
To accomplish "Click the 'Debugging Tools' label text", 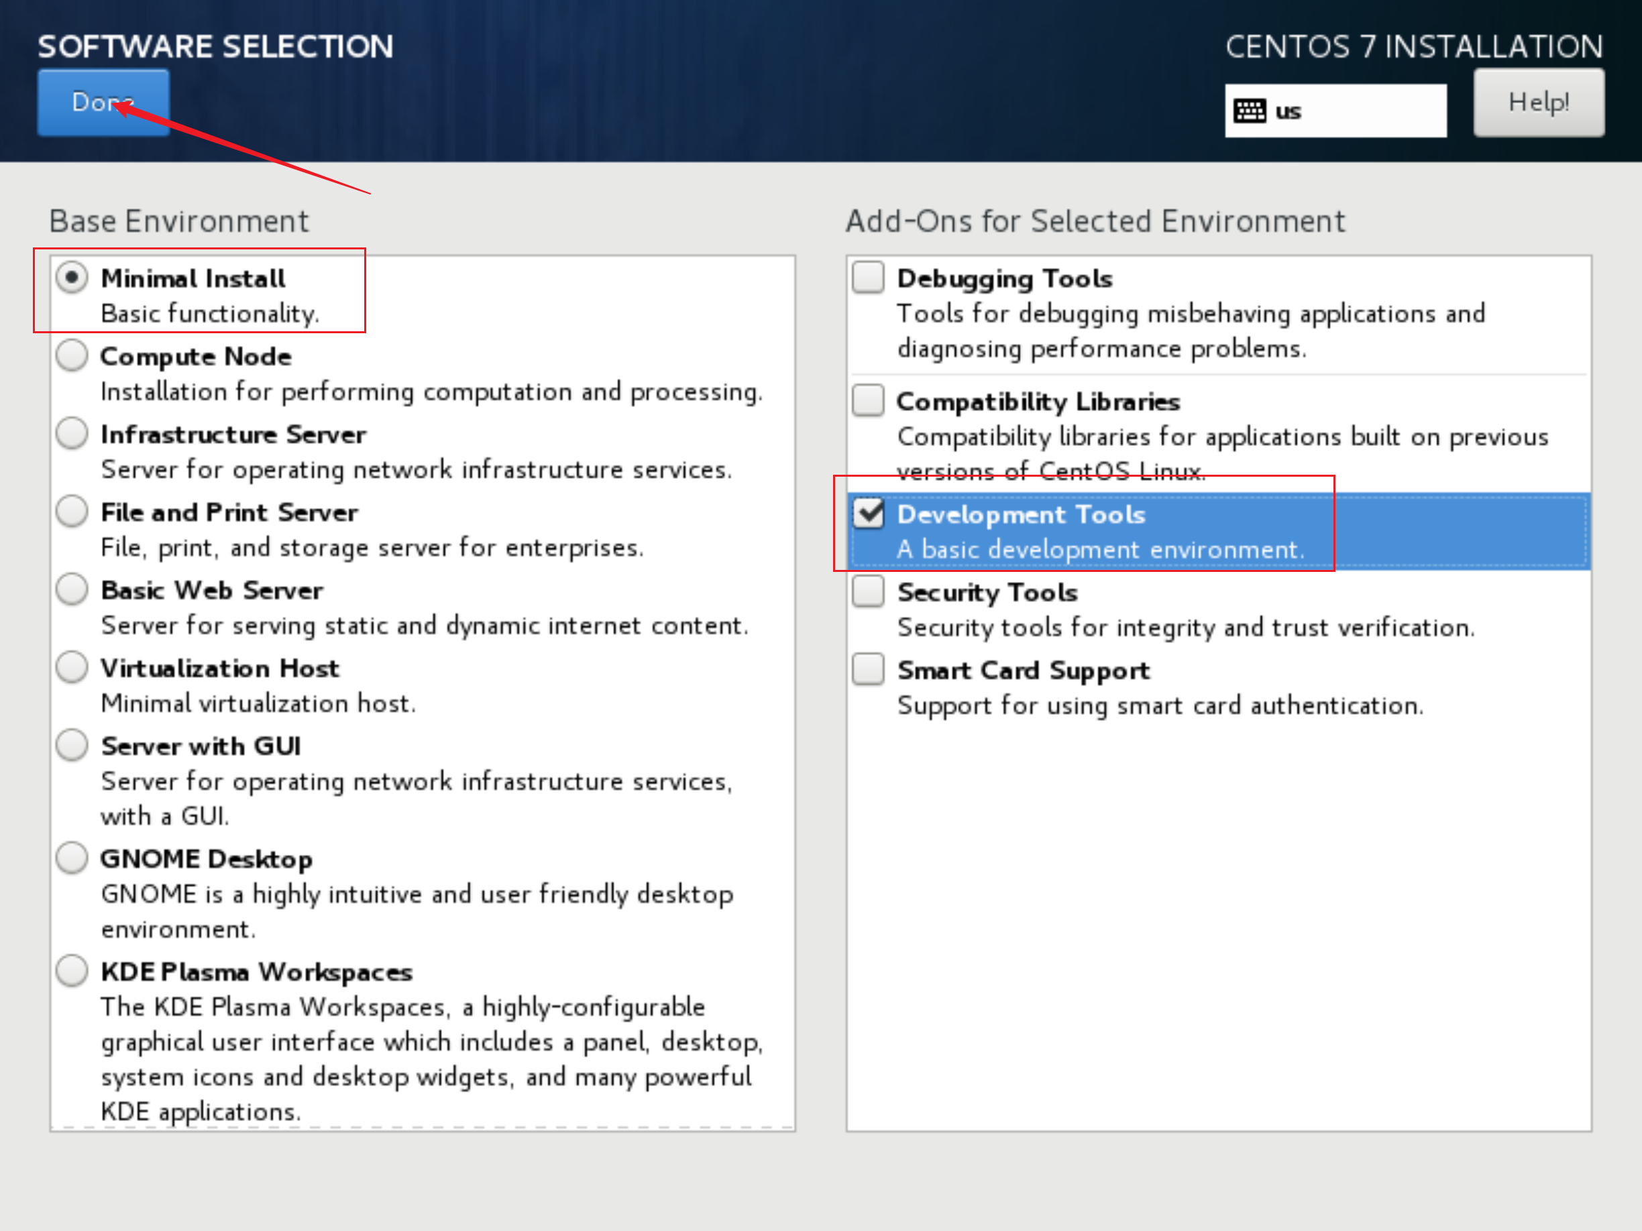I will (1005, 279).
